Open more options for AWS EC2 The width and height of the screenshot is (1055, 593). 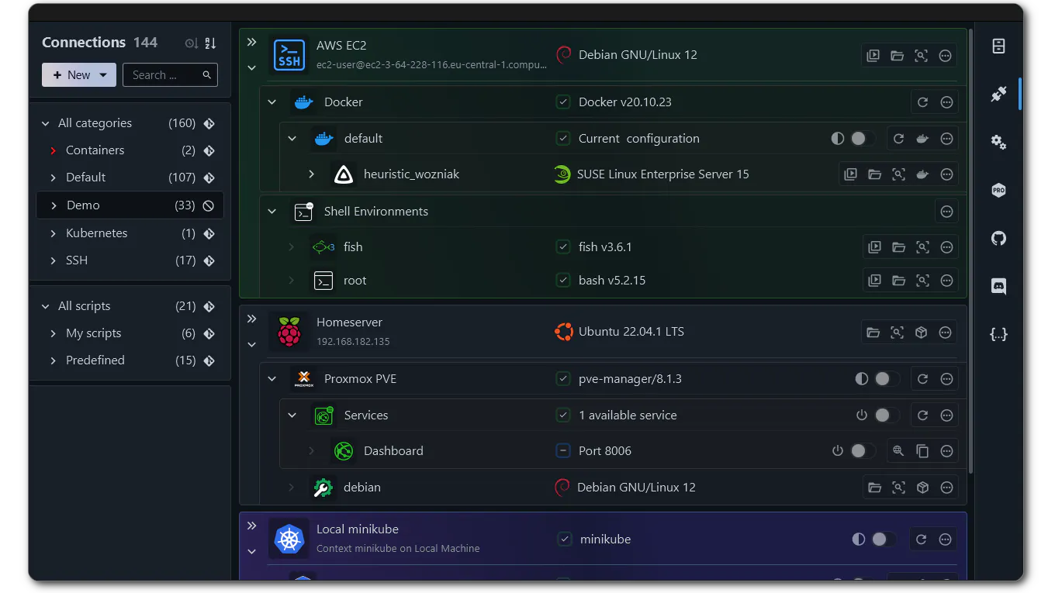945,56
